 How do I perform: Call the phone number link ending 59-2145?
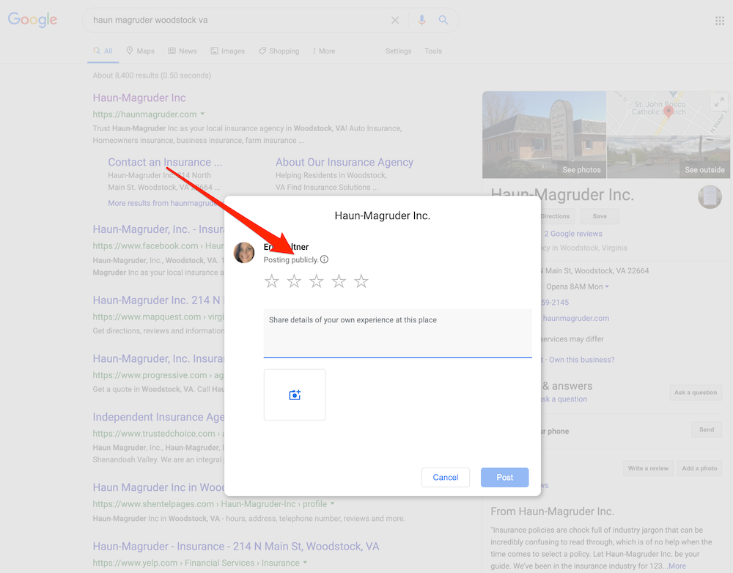[x=555, y=303]
